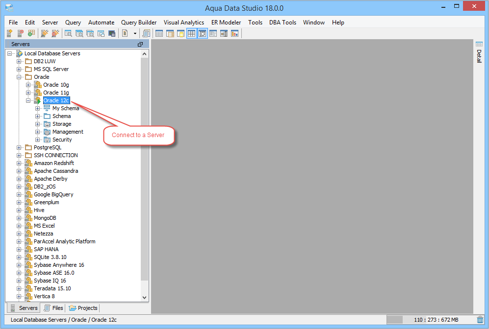Open the Detail side tab
The width and height of the screenshot is (489, 329).
pyautogui.click(x=479, y=56)
